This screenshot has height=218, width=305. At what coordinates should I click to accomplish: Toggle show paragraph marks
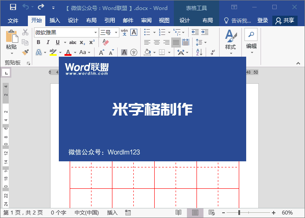pyautogui.click(x=213, y=52)
